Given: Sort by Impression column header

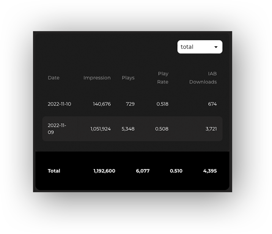Looking at the screenshot, I should 97,78.
